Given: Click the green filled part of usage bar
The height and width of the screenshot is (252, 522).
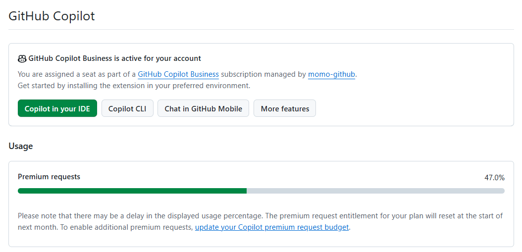Looking at the screenshot, I should point(132,191).
